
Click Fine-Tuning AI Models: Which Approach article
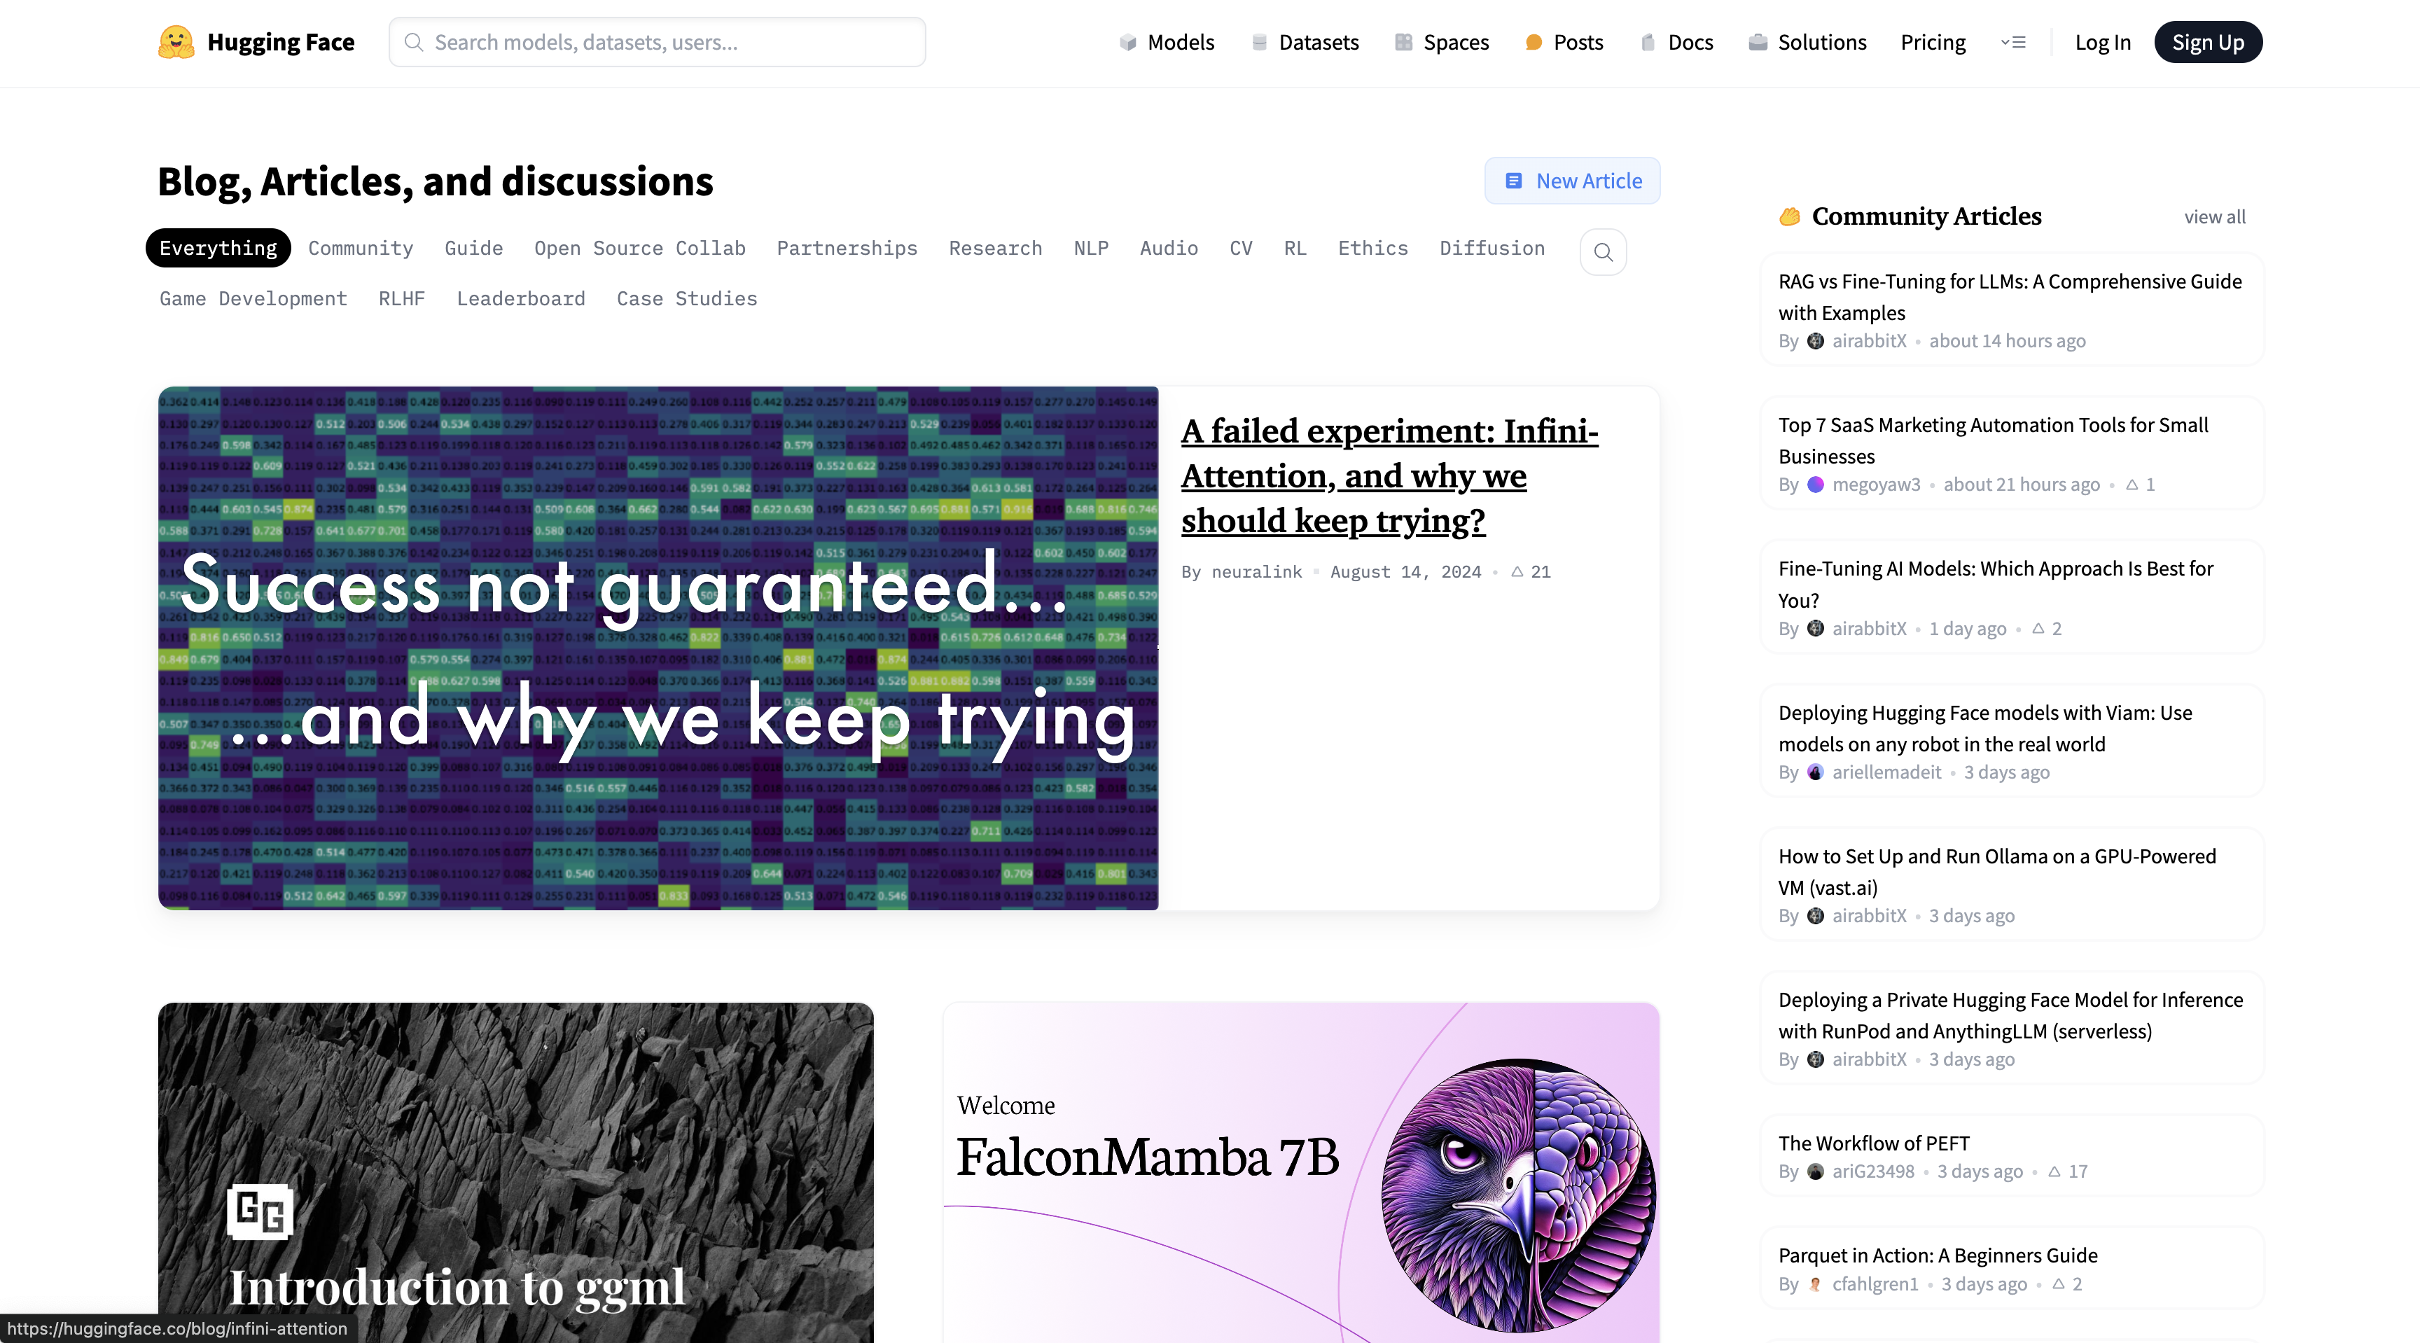point(1996,584)
